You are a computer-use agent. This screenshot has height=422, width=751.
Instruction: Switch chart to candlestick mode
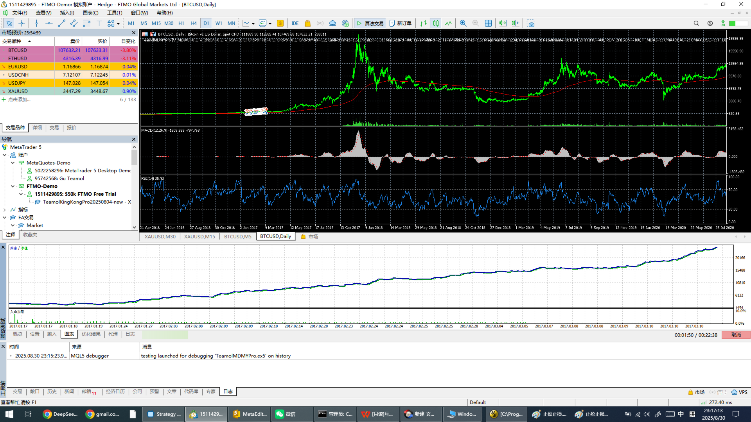coord(436,23)
